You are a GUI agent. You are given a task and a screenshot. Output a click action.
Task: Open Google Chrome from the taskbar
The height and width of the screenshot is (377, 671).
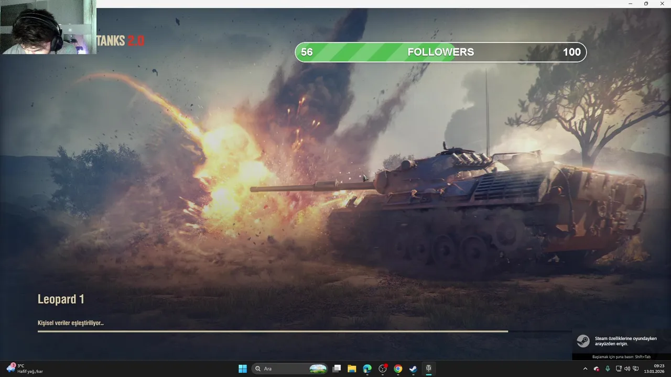(x=398, y=369)
